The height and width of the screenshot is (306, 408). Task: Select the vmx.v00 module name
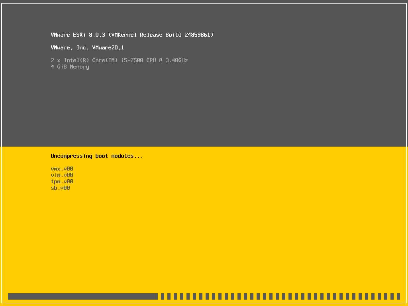[61, 169]
